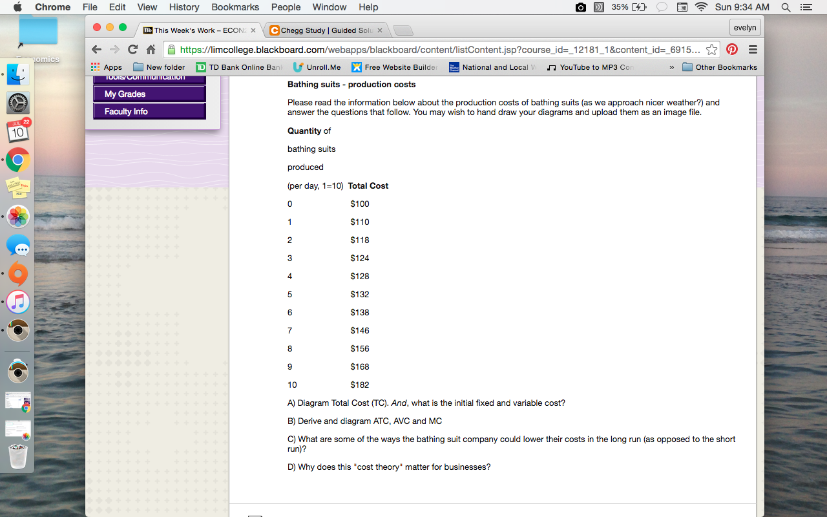Click the battery status indicator
This screenshot has width=827, height=517.
[x=629, y=7]
